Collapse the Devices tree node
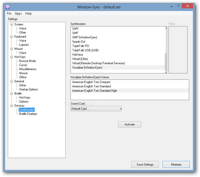Image resolution: width=200 pixels, height=177 pixels. coord(11,106)
